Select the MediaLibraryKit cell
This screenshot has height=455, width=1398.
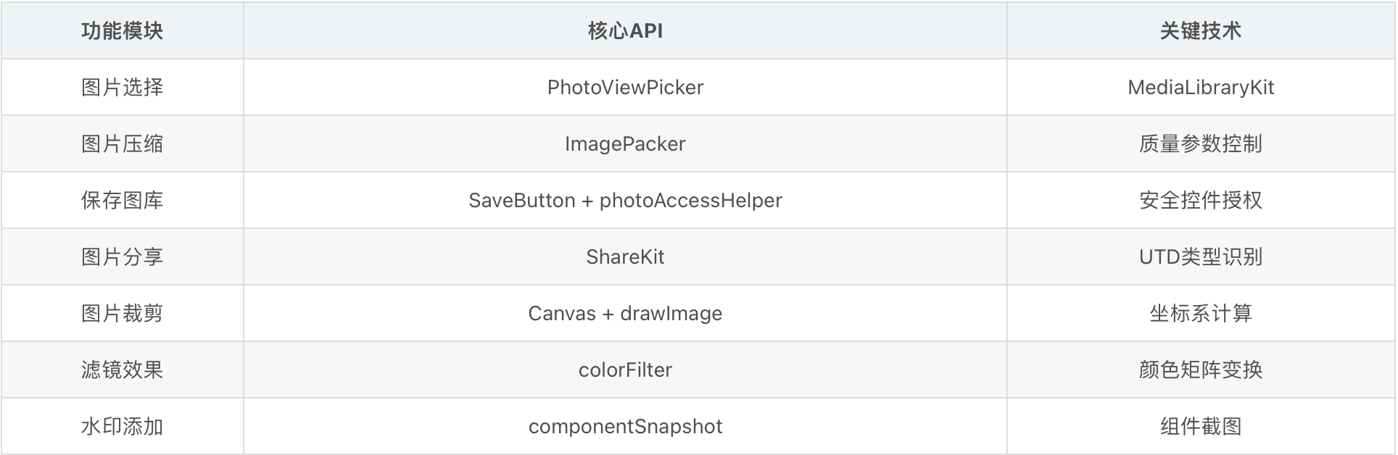point(1201,87)
